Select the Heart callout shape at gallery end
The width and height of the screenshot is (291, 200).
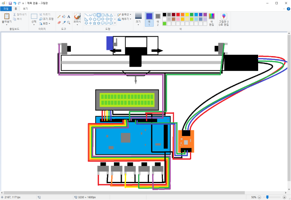[x=111, y=23]
